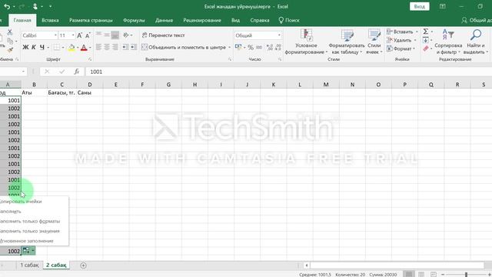Open Стили ячеек gallery
This screenshot has height=277, width=492.
tap(374, 42)
